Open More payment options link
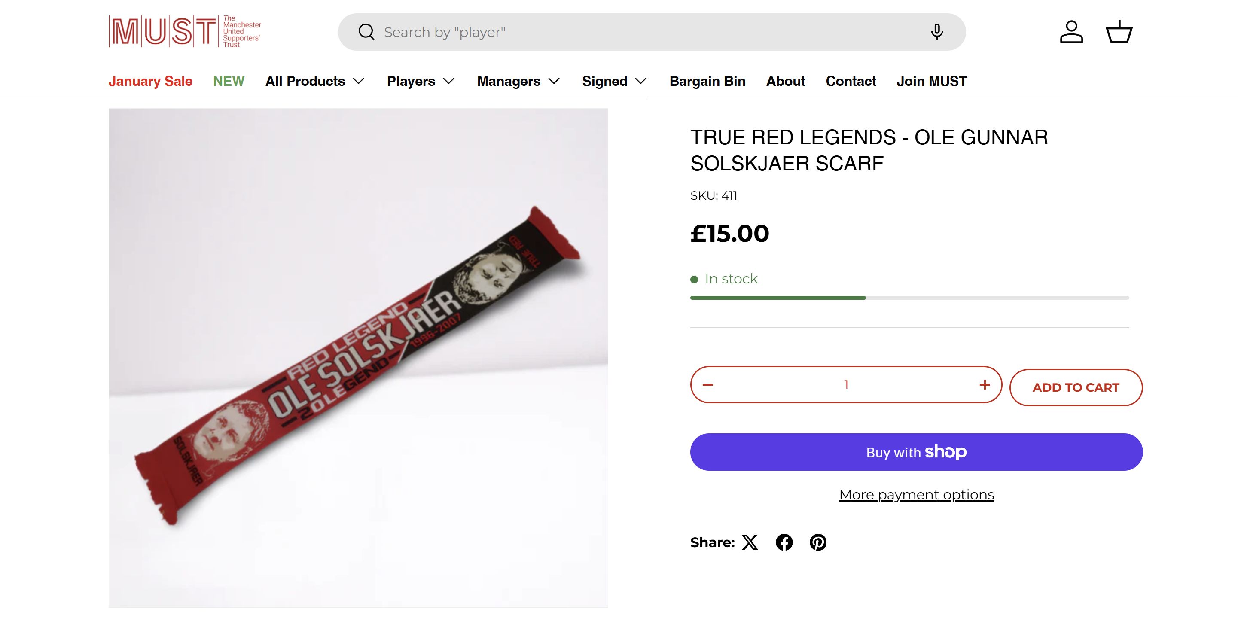 coord(916,494)
